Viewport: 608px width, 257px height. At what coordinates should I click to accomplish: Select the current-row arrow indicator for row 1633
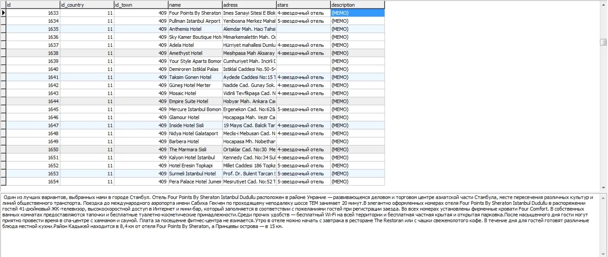click(3, 13)
